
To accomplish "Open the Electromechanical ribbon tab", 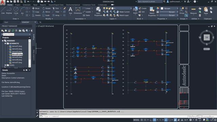I will [x=73, y=5].
